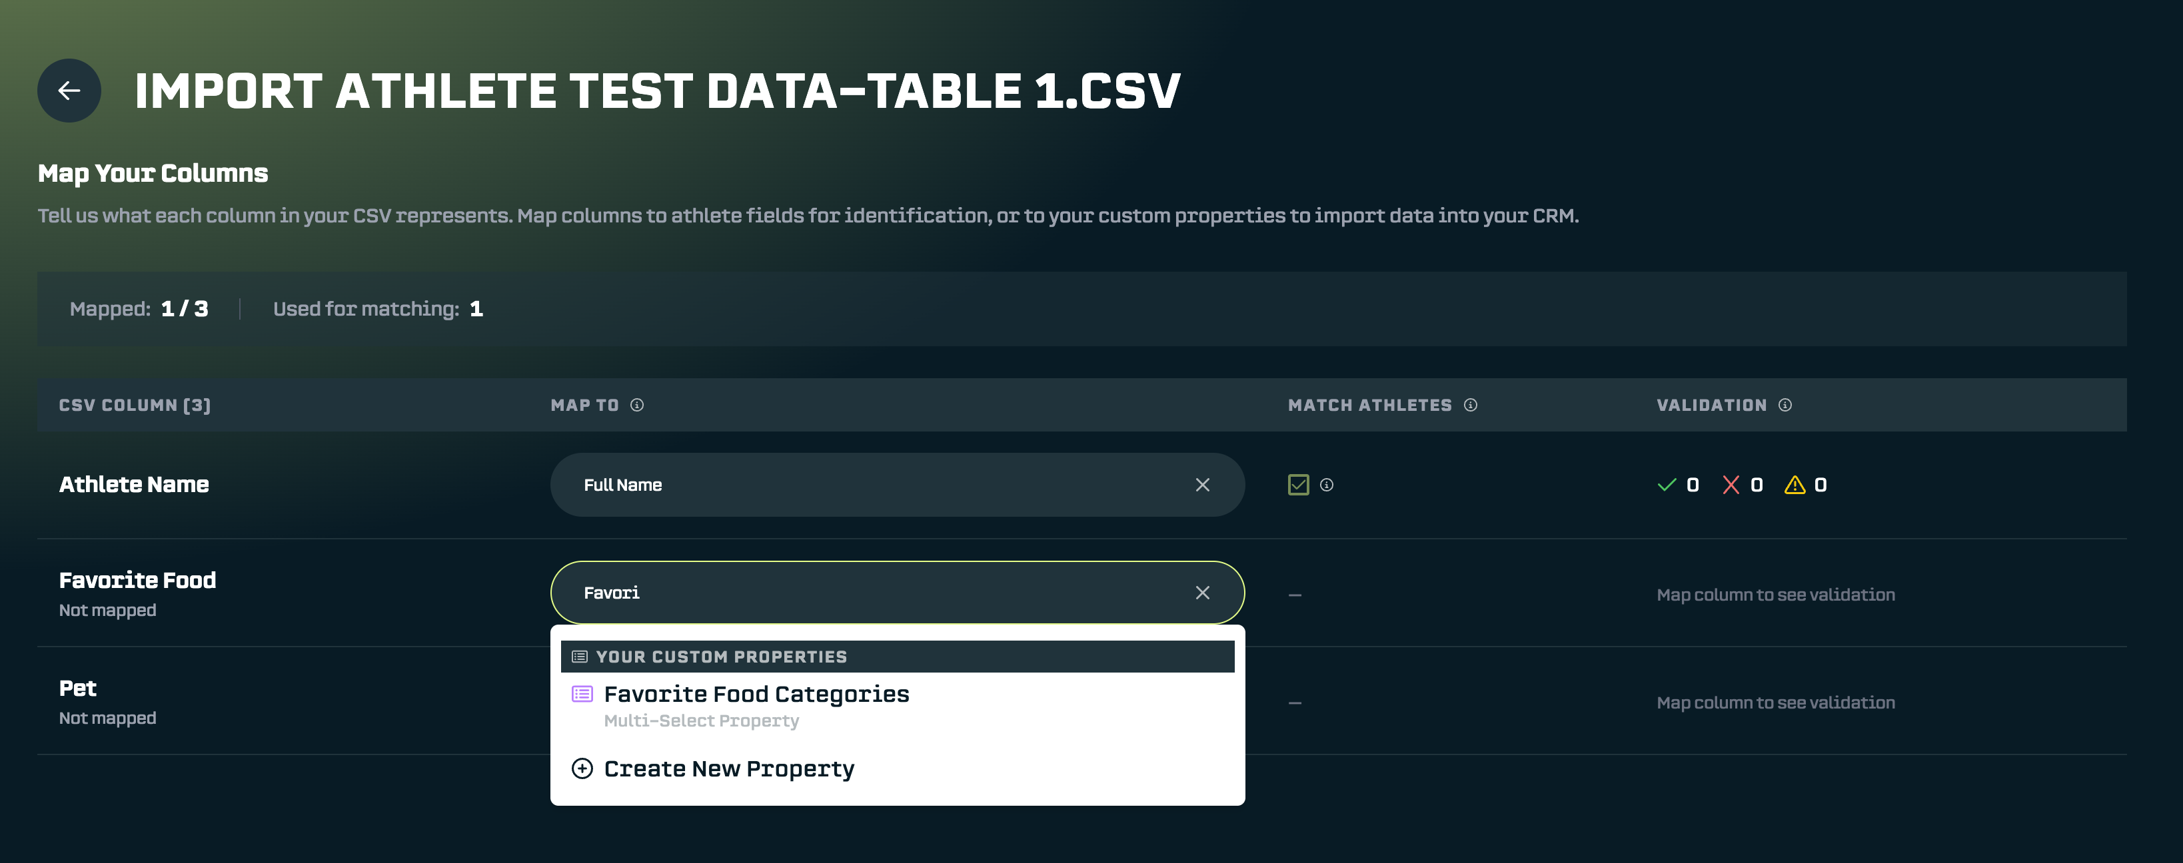Click the back arrow button
Image resolution: width=2183 pixels, height=863 pixels.
[69, 91]
